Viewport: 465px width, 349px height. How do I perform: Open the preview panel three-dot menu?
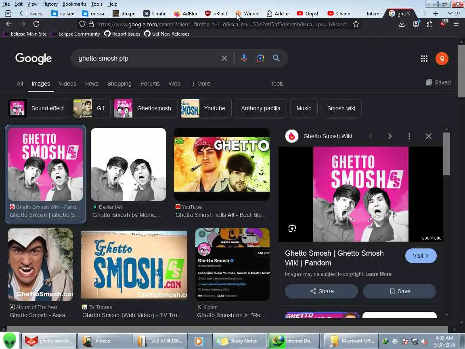[x=409, y=136]
